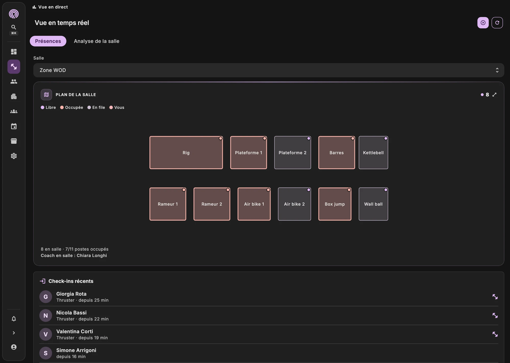
Task: Open the notifications bell icon
Action: pyautogui.click(x=14, y=319)
